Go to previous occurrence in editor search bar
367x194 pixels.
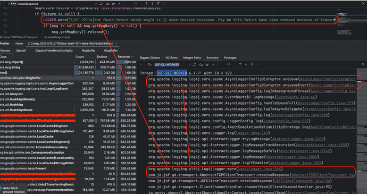pos(146,4)
